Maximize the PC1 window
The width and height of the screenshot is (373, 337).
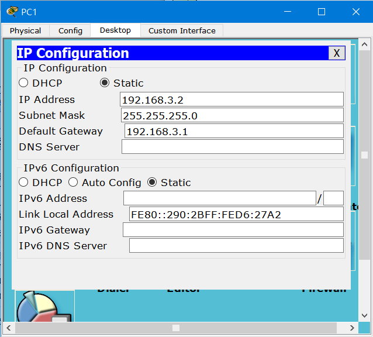[322, 12]
